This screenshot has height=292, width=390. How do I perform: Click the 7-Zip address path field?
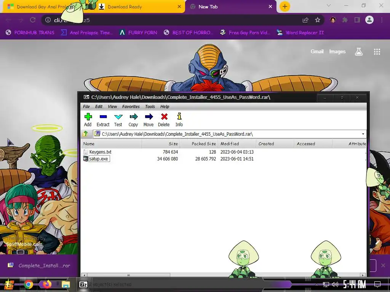coord(228,134)
